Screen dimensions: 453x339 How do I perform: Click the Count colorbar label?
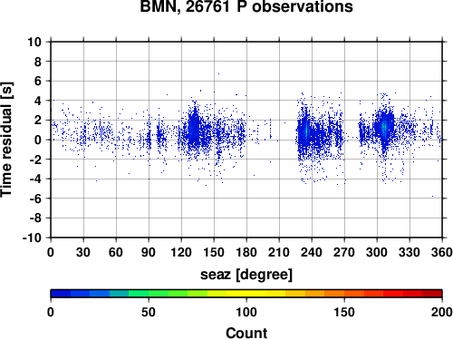[x=246, y=333]
